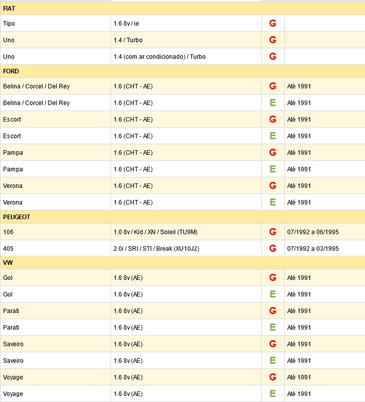
Task: Click the Uno 1.4 / Turbo engine cell
Action: coord(186,40)
